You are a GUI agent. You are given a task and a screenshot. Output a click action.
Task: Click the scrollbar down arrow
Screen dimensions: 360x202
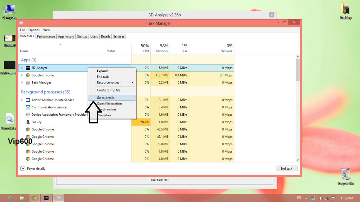pos(297,160)
